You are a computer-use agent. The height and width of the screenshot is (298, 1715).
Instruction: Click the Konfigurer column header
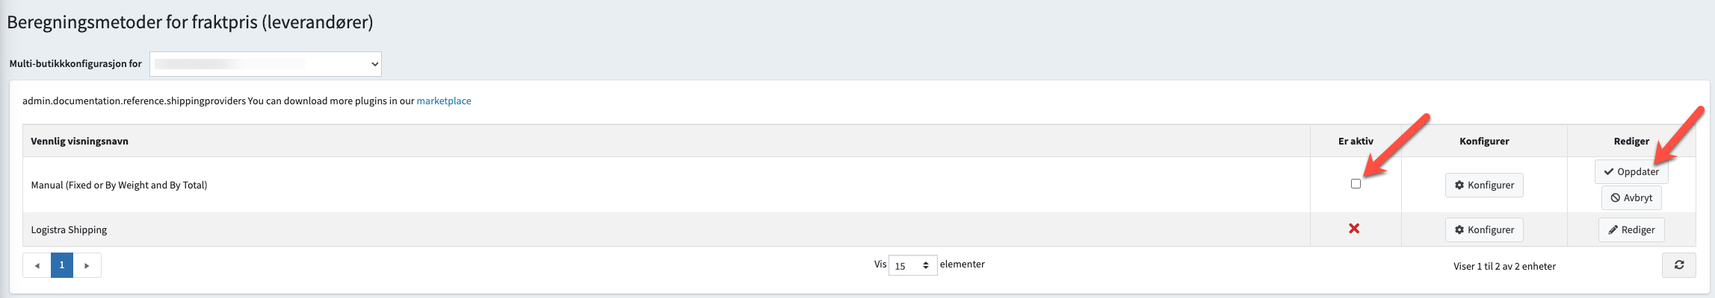point(1484,142)
